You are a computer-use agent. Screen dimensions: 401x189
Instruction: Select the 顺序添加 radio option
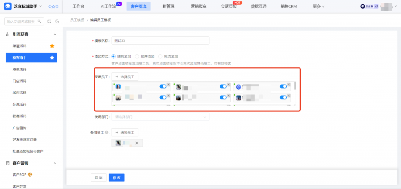(137, 56)
